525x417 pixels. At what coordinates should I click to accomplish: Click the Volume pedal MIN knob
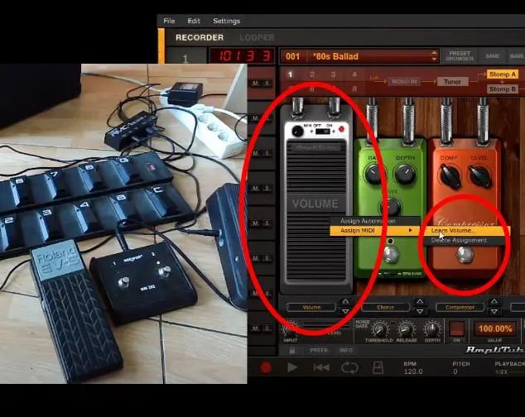(x=297, y=131)
